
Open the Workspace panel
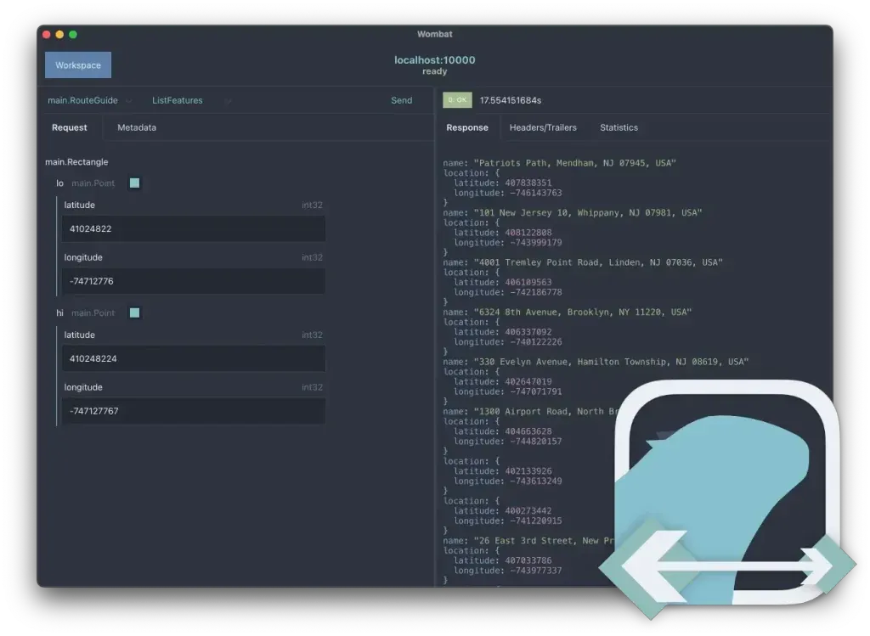77,65
